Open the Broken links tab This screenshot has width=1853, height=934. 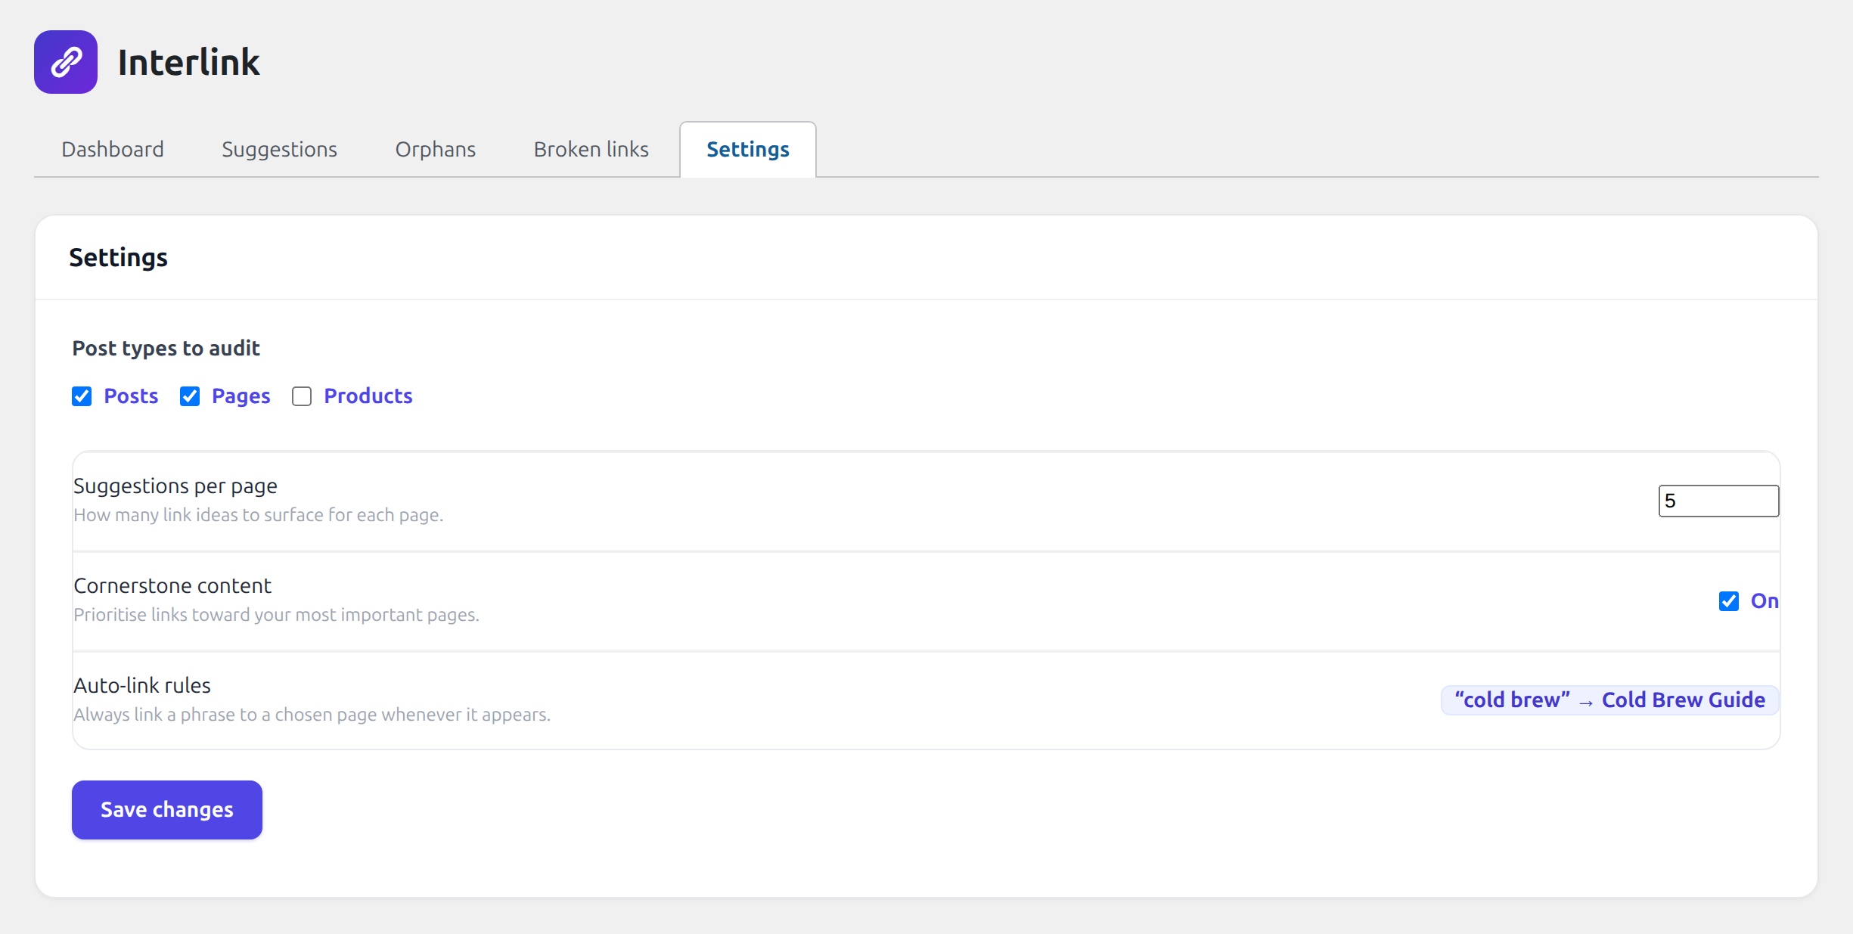click(591, 150)
